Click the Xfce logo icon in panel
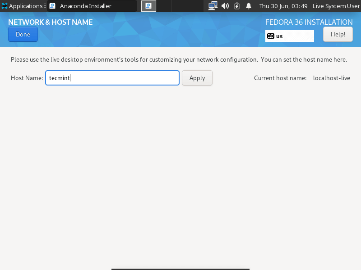 pos(5,6)
